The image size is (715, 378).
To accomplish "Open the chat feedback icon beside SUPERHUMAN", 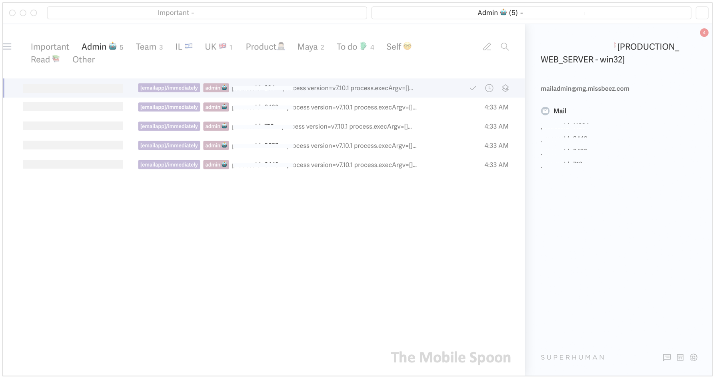I will [667, 357].
